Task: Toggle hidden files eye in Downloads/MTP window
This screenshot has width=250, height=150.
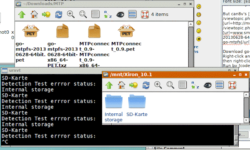Action: click(x=120, y=15)
